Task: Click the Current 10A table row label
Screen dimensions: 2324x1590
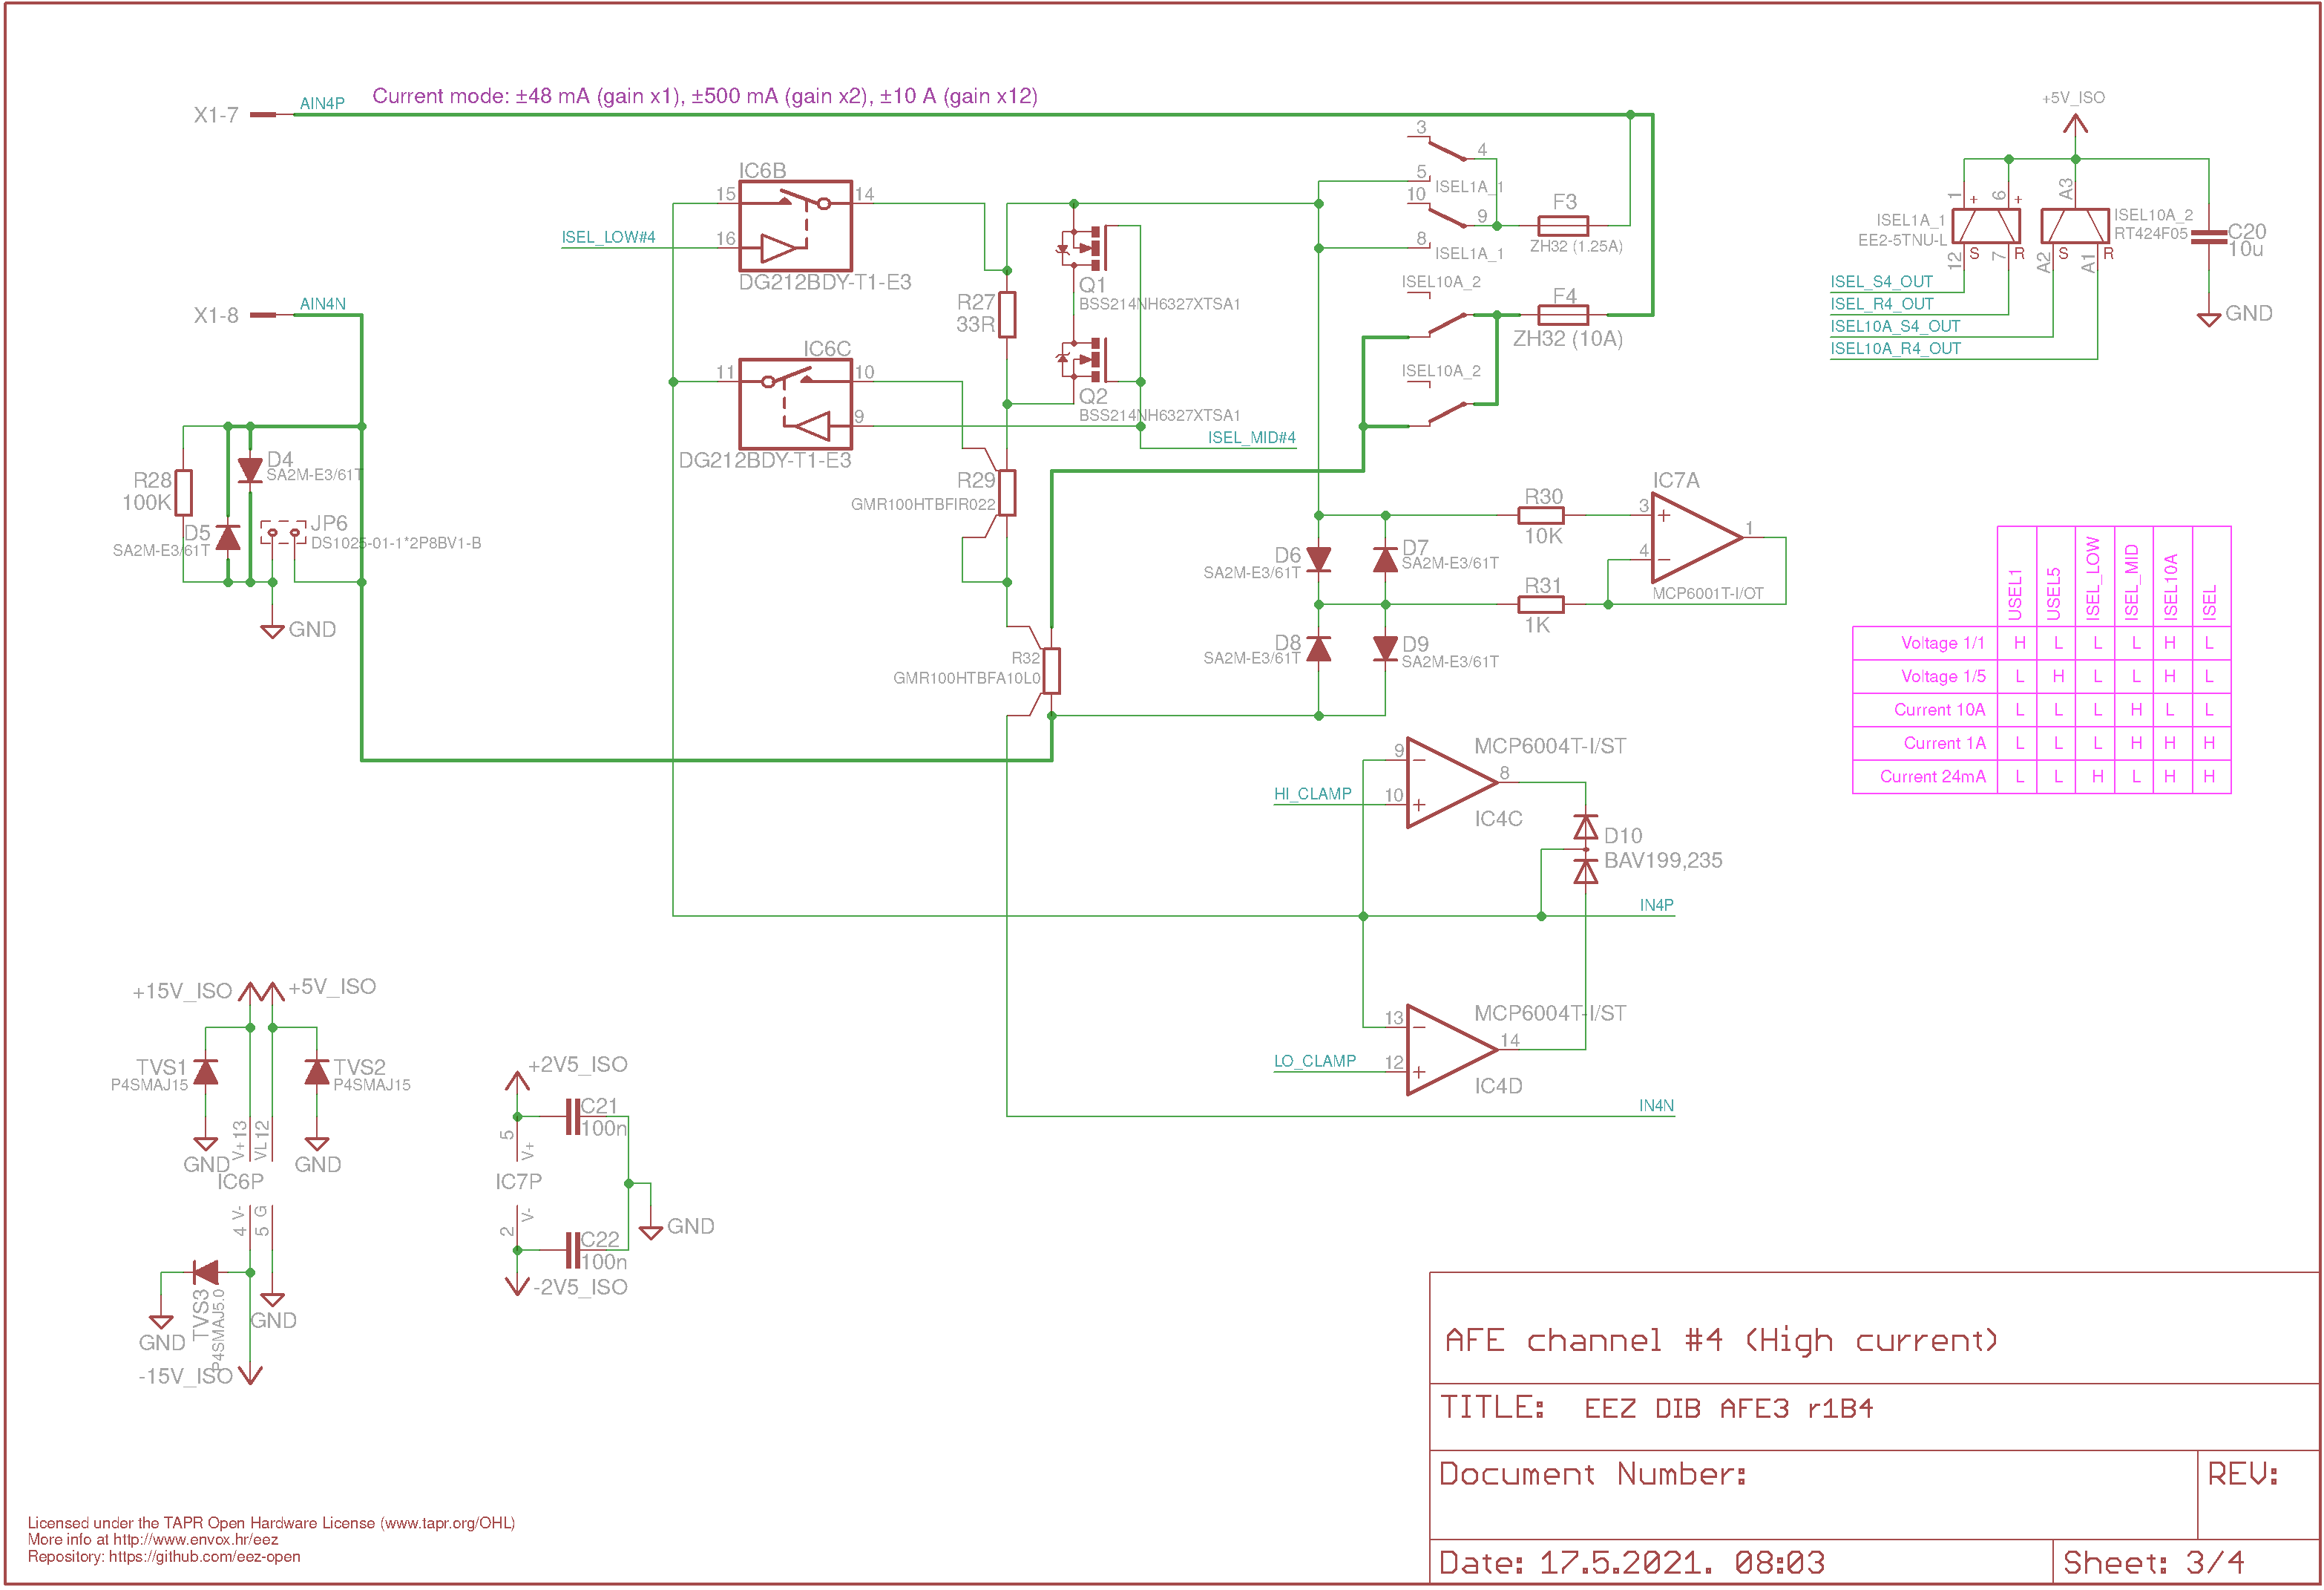Action: click(1939, 710)
